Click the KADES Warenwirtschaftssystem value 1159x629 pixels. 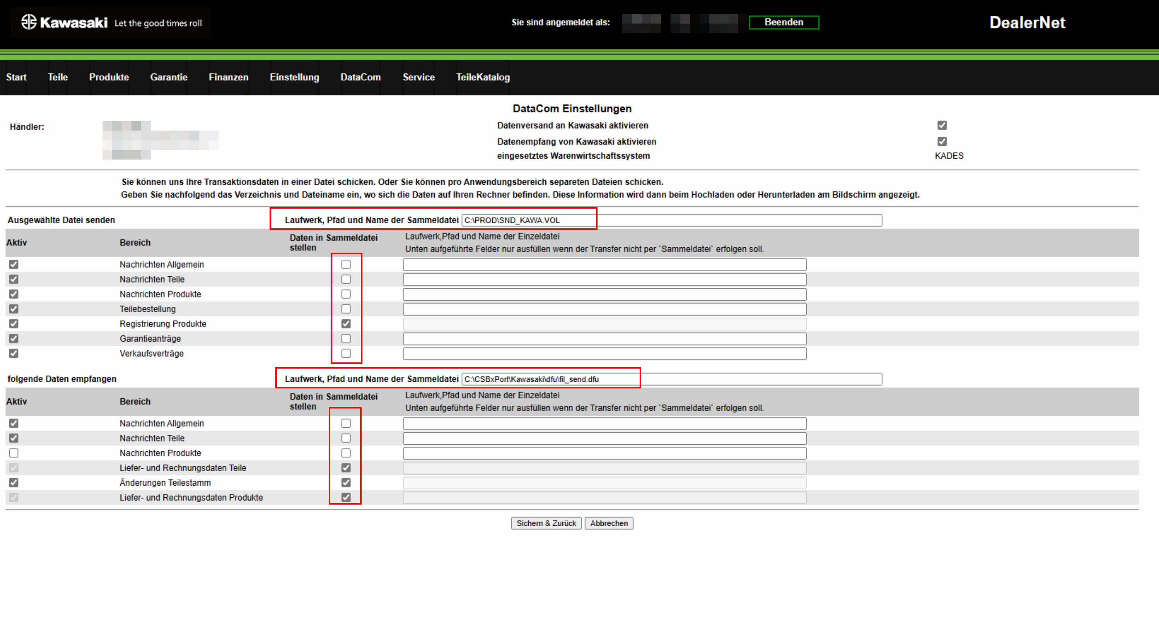click(949, 156)
